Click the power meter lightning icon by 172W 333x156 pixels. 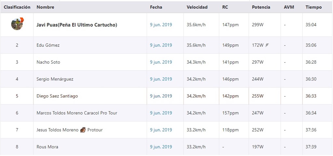tap(267, 45)
